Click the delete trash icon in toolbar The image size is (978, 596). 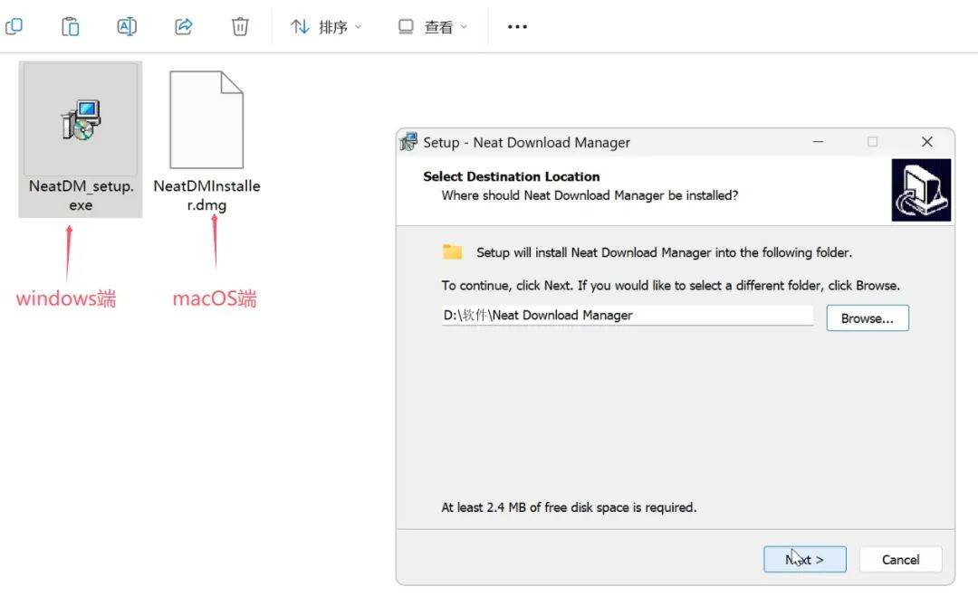pos(240,27)
